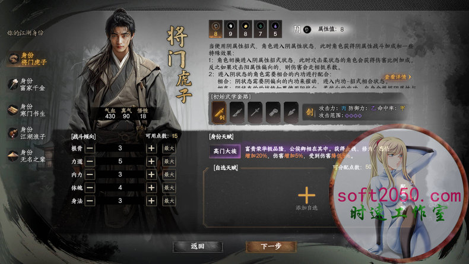Open 查看详情 details link
The height and width of the screenshot is (264, 469).
398,77
